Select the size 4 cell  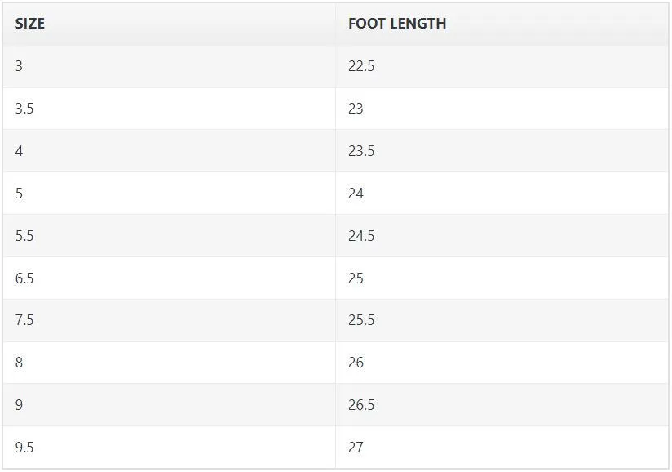pos(170,151)
